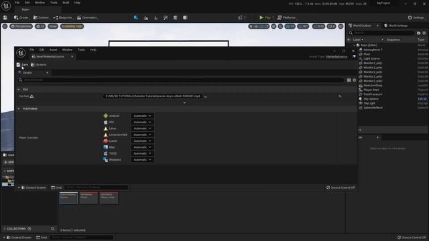
Task: Click the Play button in the toolbar
Action: point(265,18)
